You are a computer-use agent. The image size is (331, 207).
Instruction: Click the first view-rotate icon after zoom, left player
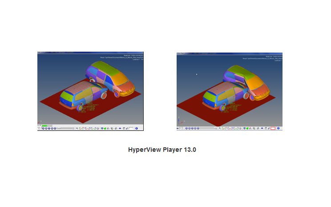coord(80,128)
